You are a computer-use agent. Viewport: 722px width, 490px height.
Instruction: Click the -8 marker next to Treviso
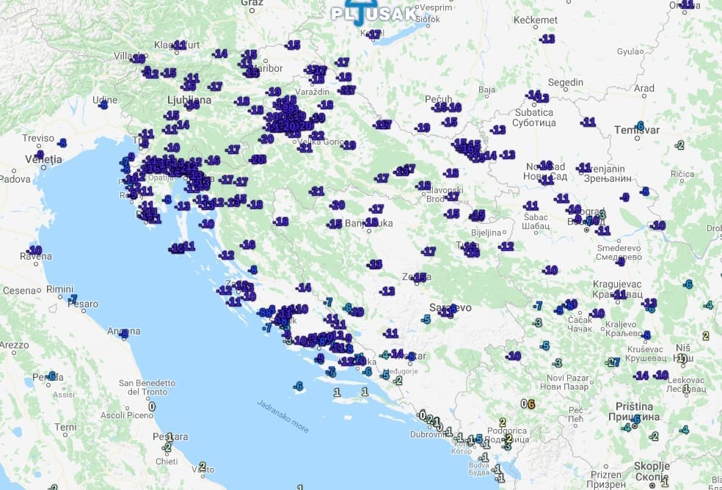coord(62,142)
